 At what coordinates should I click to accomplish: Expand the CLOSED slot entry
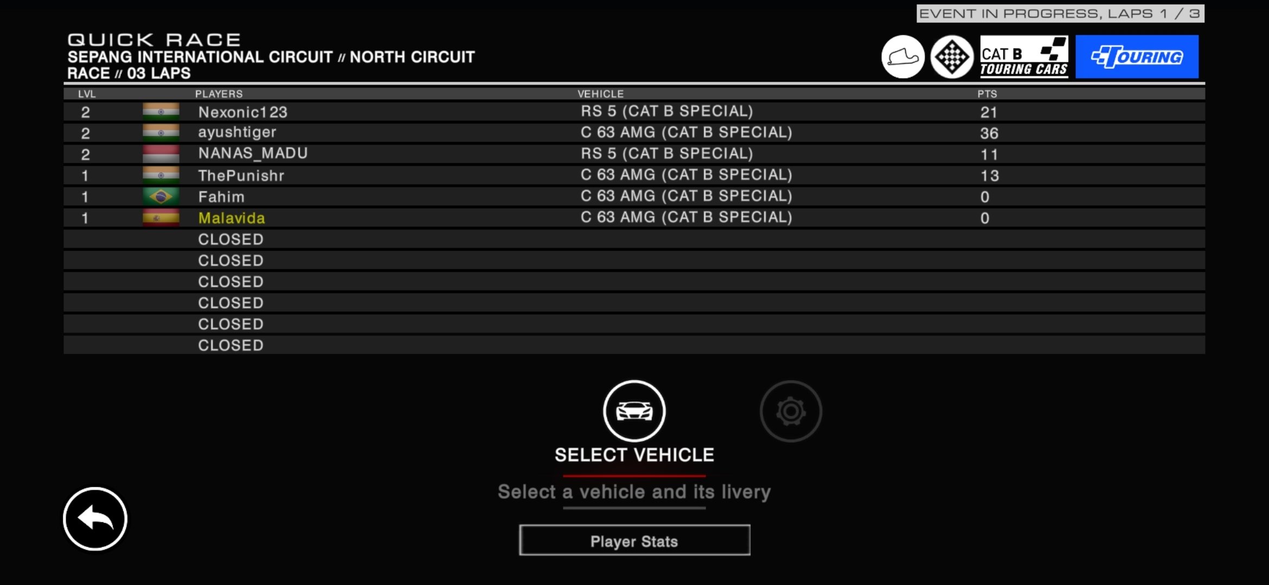230,239
